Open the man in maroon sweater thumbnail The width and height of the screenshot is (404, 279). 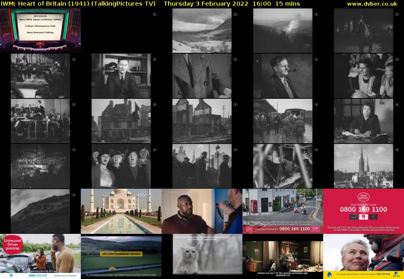click(x=202, y=211)
